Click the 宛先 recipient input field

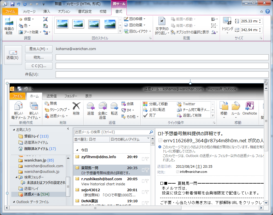[162, 57]
